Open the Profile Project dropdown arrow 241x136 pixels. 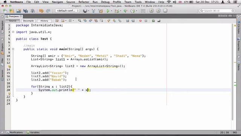pos(136,11)
